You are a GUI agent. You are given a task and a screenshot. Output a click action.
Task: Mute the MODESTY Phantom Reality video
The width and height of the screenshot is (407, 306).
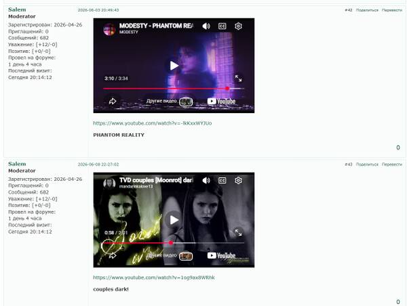point(206,26)
